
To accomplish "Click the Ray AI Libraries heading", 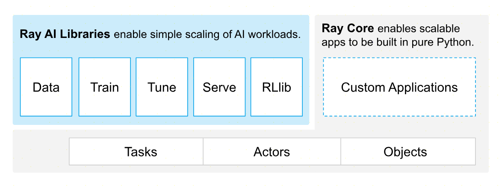I will click(x=65, y=34).
